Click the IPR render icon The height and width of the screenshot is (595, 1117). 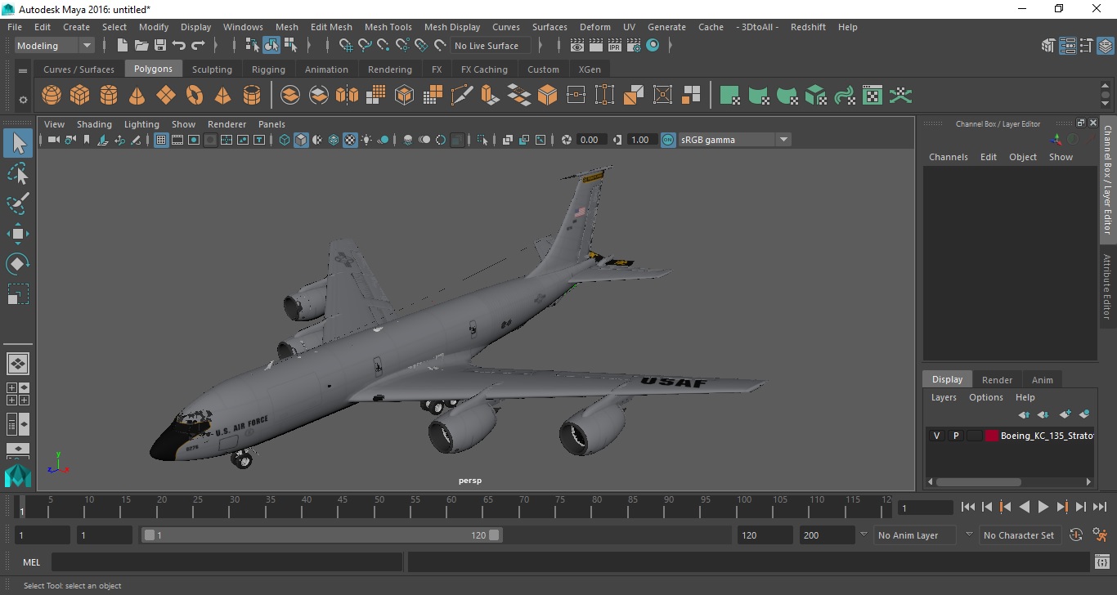click(615, 46)
